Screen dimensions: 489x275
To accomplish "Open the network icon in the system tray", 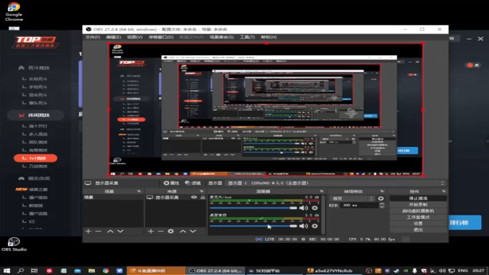I will point(452,271).
